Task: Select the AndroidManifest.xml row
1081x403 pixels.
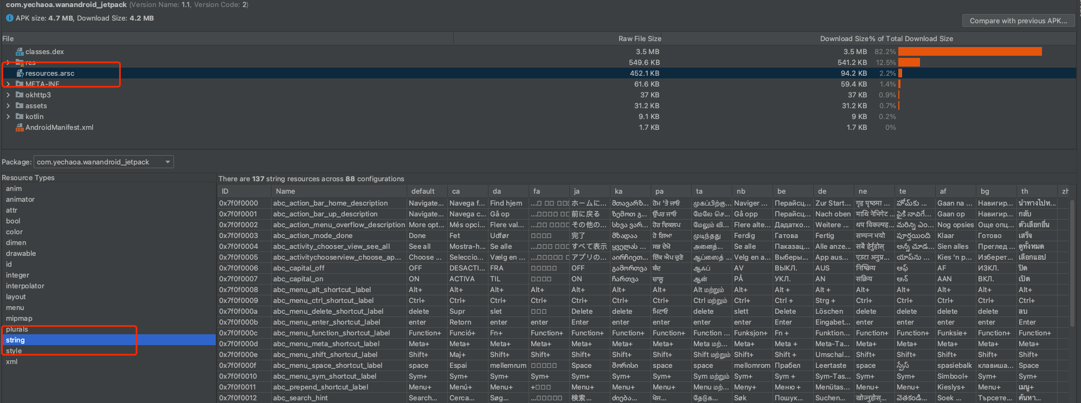Action: tap(538, 128)
